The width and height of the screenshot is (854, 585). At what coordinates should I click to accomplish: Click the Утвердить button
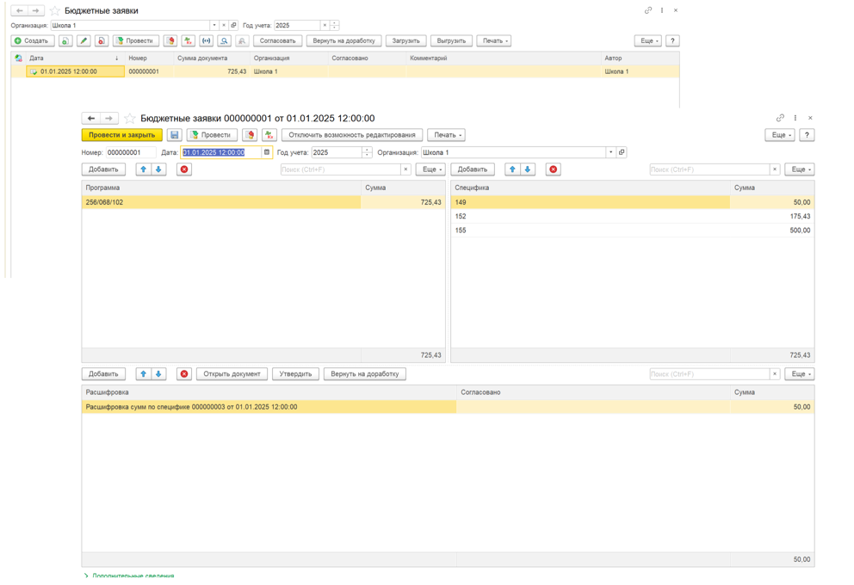coord(295,374)
